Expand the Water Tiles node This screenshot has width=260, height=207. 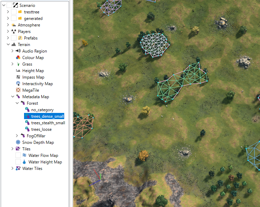tap(12, 169)
